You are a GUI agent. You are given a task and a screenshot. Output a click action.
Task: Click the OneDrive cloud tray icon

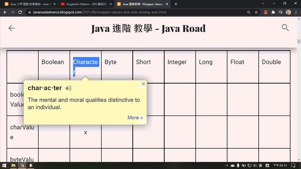[x=232, y=166]
